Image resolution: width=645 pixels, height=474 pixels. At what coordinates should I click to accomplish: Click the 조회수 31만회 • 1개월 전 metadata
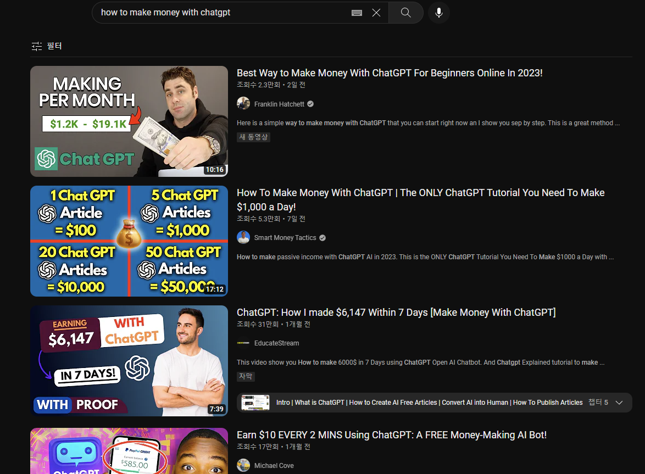coord(274,325)
